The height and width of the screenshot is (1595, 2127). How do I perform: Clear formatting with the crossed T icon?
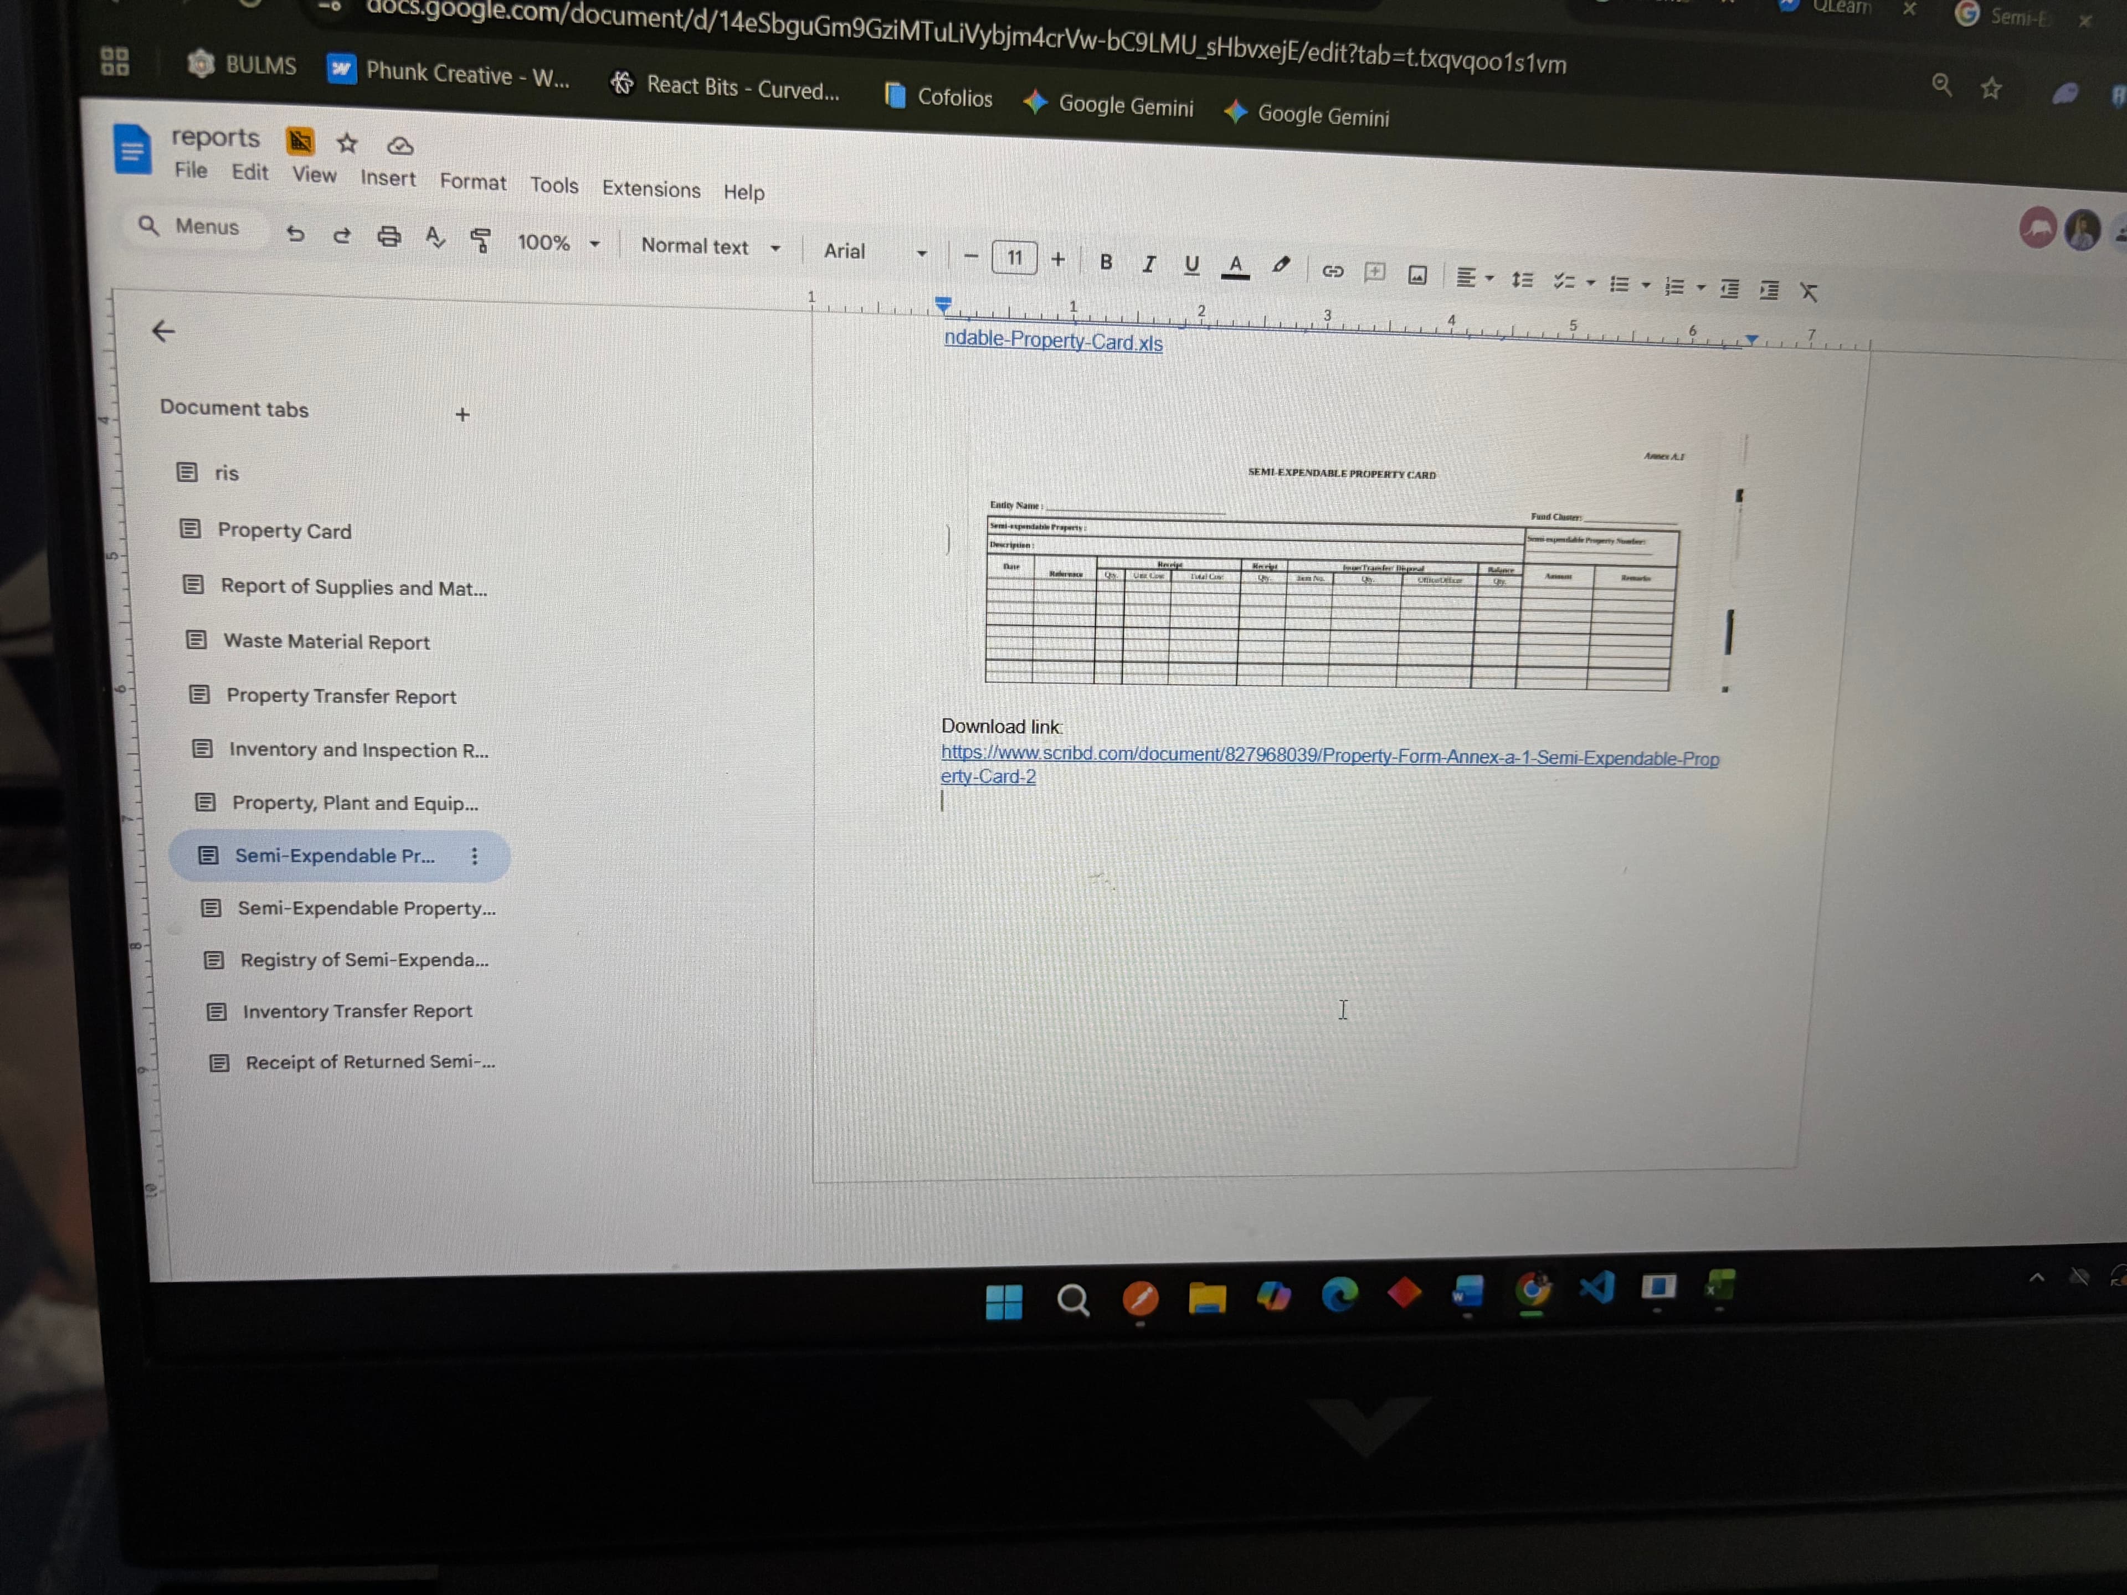pos(1808,292)
